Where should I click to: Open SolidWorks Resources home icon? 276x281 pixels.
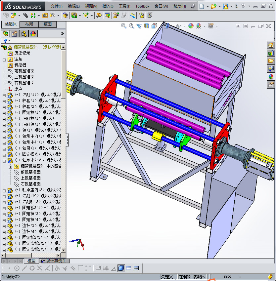click(x=271, y=45)
